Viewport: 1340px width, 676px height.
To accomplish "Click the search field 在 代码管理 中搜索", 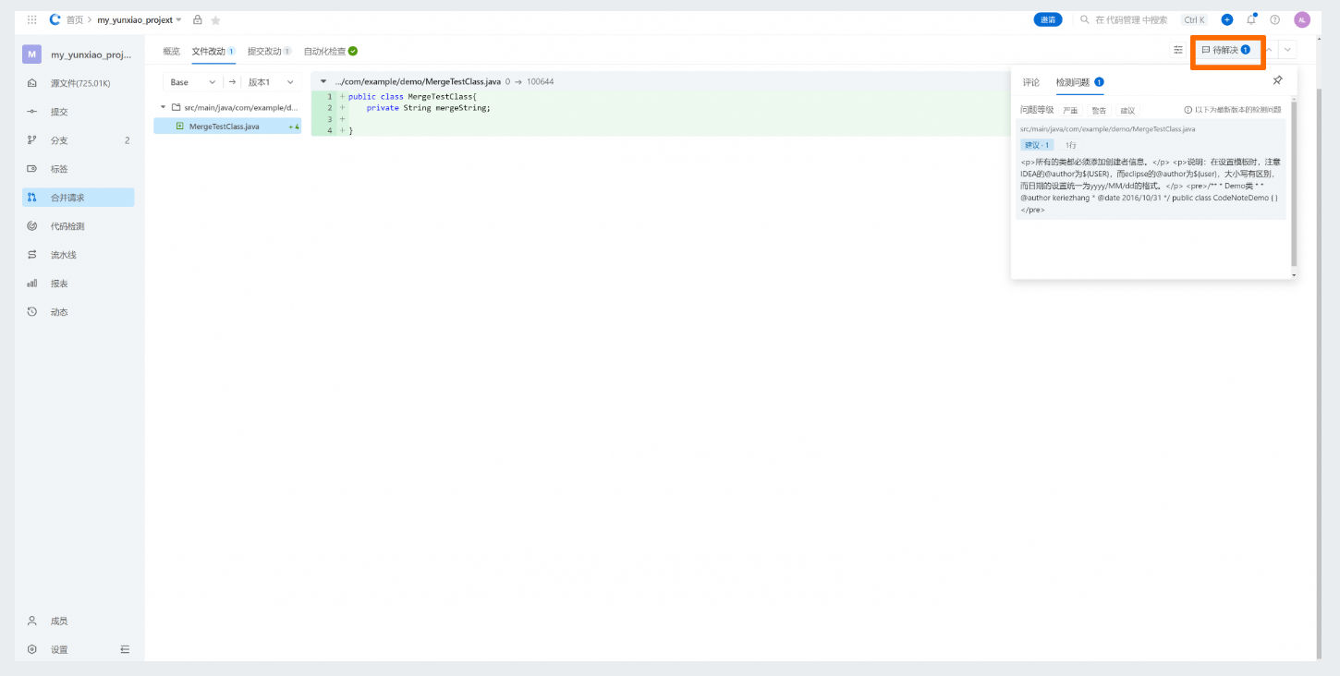I will point(1131,19).
